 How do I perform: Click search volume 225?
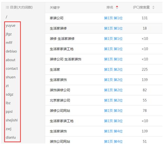[145, 69]
